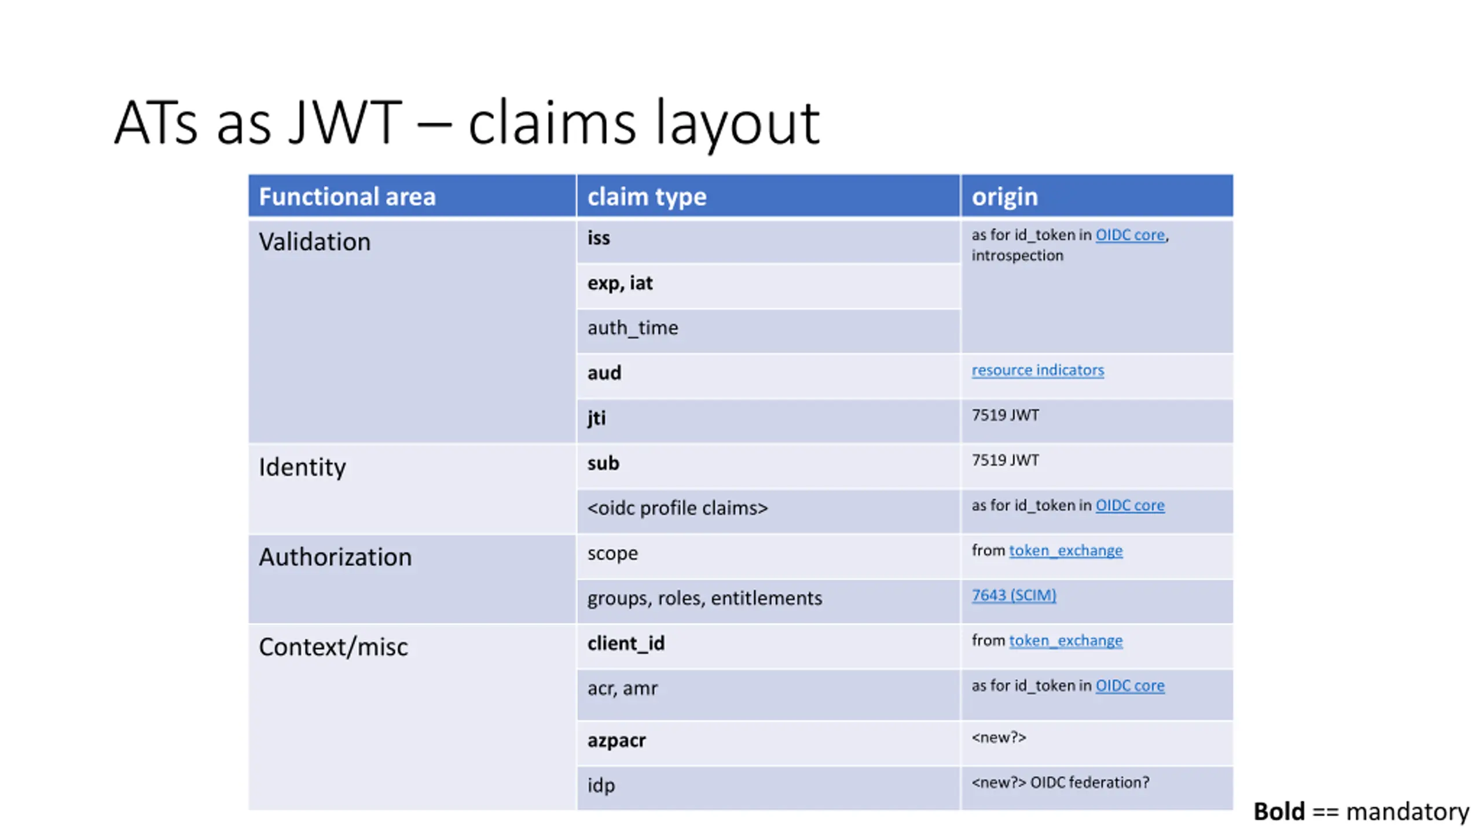The height and width of the screenshot is (833, 1482).
Task: Open OIDC core link beside oidc profile claims
Action: coord(1129,505)
